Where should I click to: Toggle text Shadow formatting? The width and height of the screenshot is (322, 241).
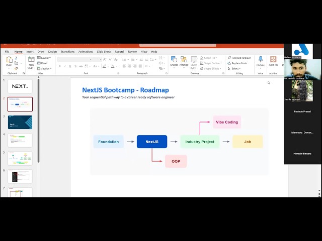click(x=75, y=66)
